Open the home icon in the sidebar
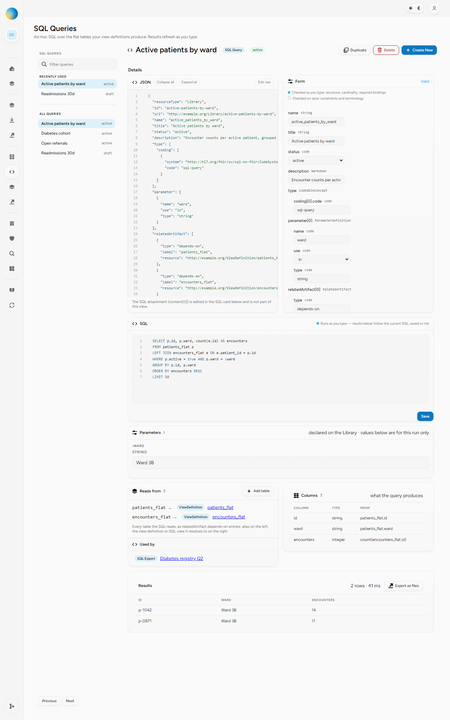The height and width of the screenshot is (720, 450). pos(12,69)
